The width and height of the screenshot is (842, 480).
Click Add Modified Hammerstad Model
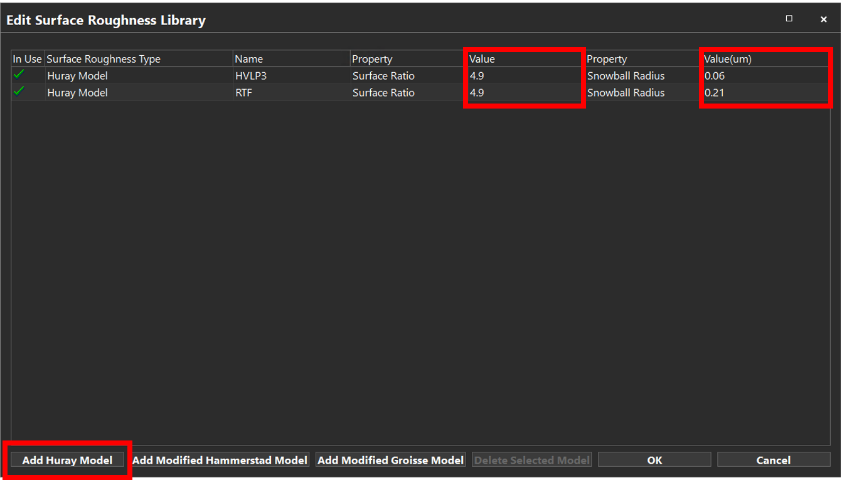coord(220,460)
